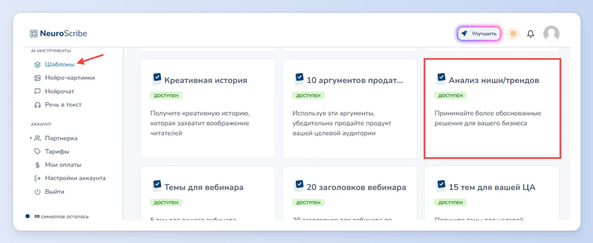Open the Креативная история template
Screen dimensions: 593x243
pos(208,109)
